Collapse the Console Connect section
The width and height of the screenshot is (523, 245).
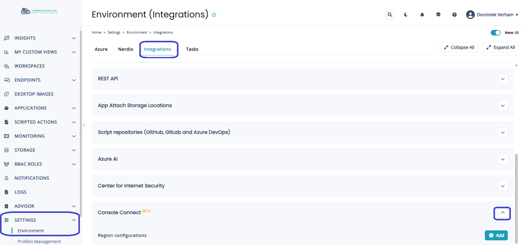click(x=502, y=213)
